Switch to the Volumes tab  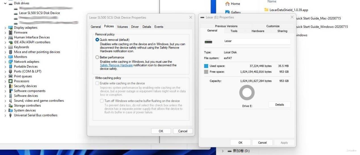[x=122, y=27]
